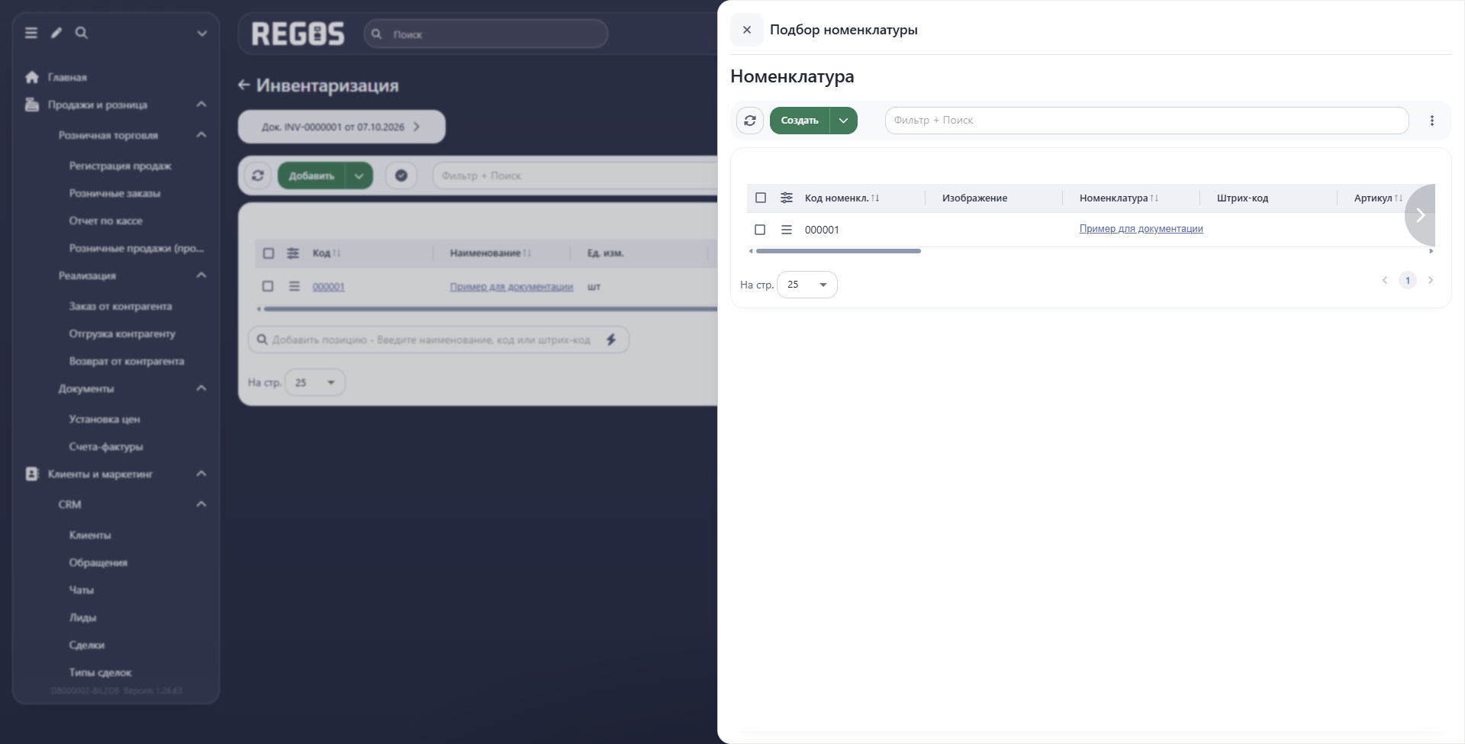This screenshot has width=1465, height=744.
Task: Select all rows in Инвентаризация table
Action: pos(269,253)
